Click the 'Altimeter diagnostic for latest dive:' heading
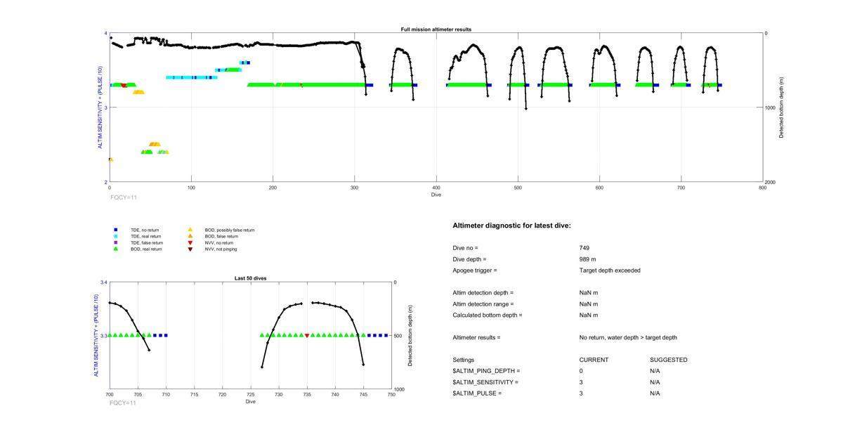The height and width of the screenshot is (437, 843). coord(511,226)
